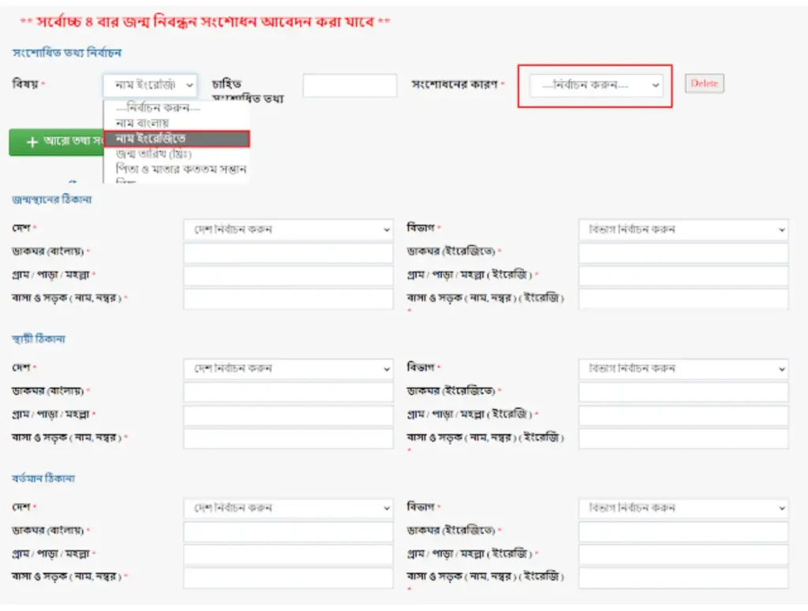Click present address বাসা ও সড়ক (ইংরেজি) field
Image resolution: width=808 pixels, height=611 pixels.
(x=683, y=578)
